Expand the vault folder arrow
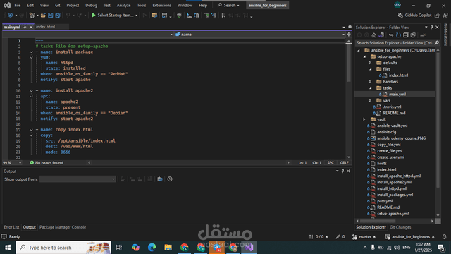451x254 pixels. [x=364, y=119]
